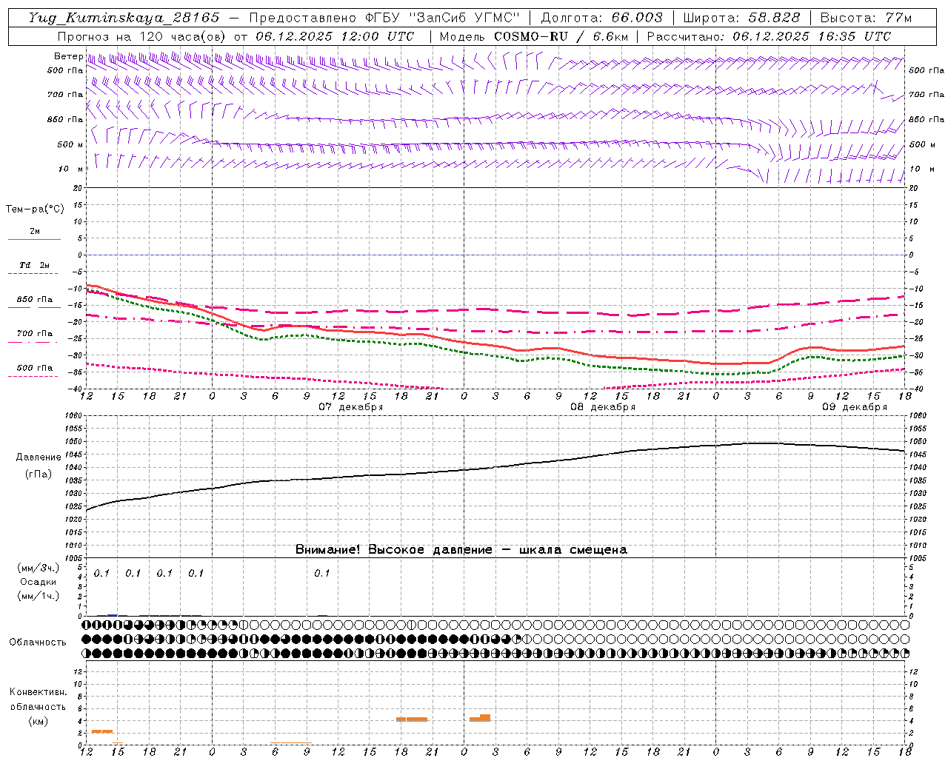Click the 'Долгота: 66.003' longitude value
This screenshot has width=948, height=758.
pos(601,18)
